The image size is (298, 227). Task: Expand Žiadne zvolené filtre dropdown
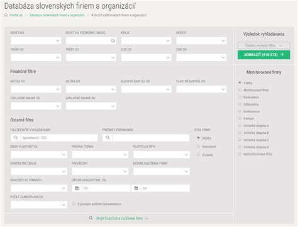[264, 45]
